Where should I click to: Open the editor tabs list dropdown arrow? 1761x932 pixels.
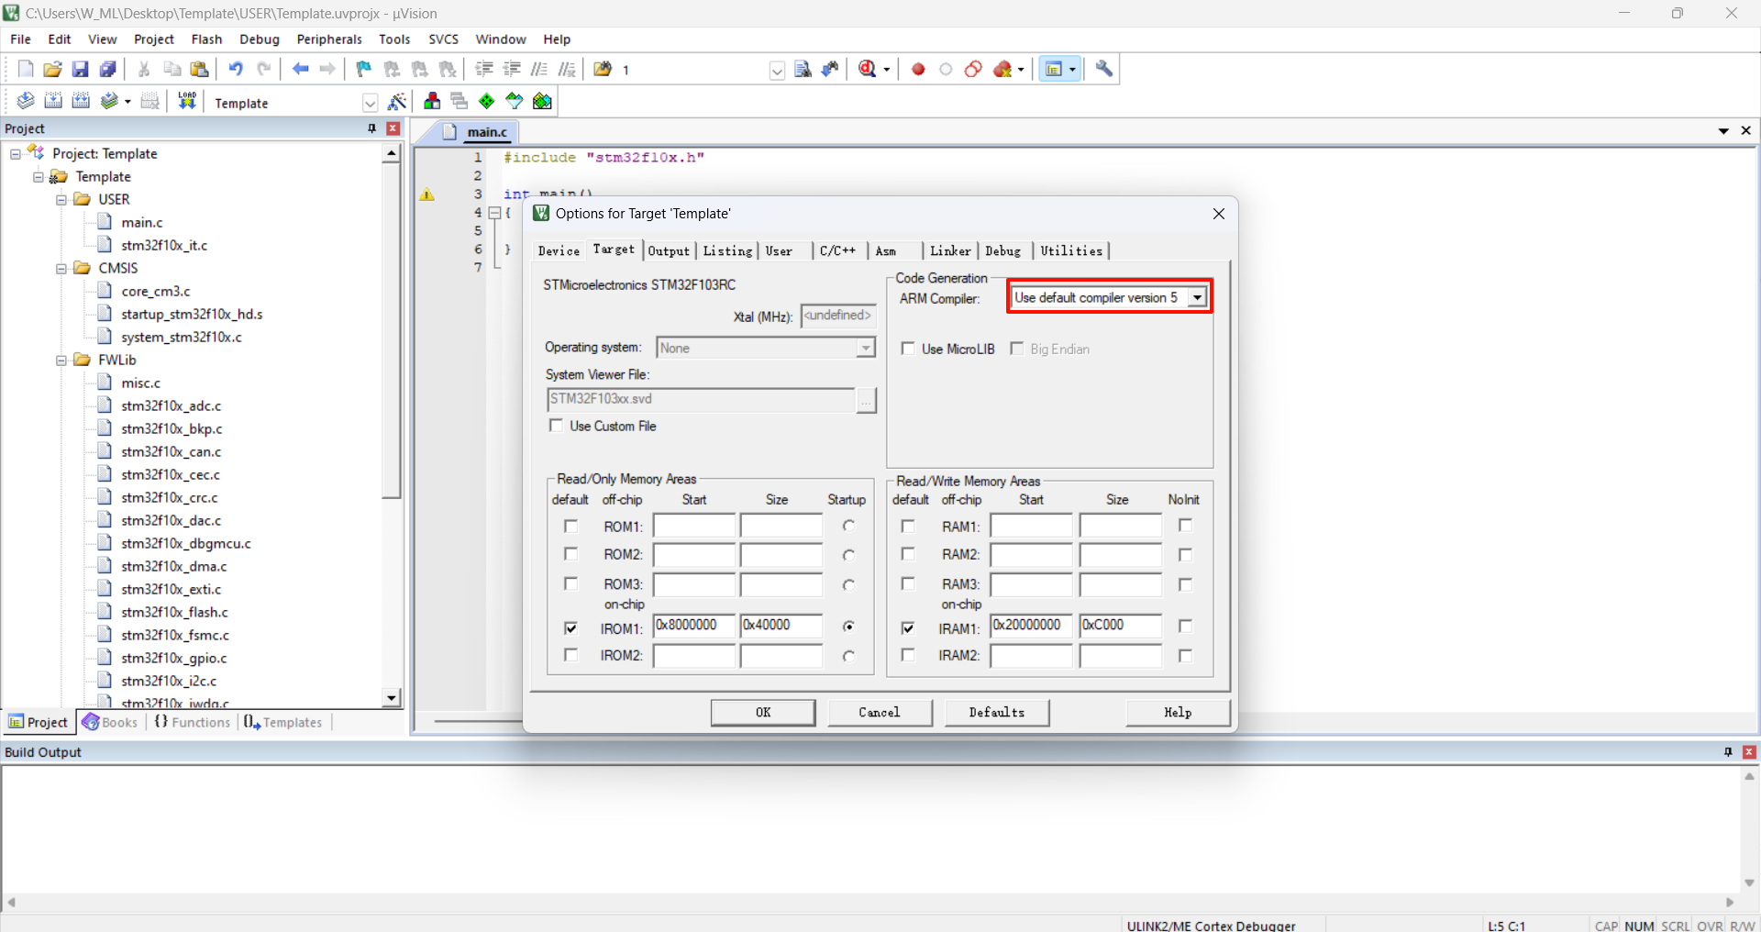coord(1723,131)
